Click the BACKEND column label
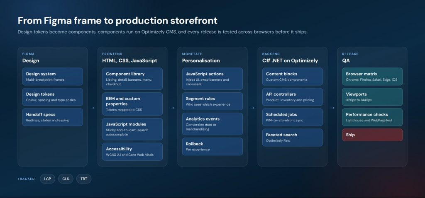The height and width of the screenshot is (198, 425). coord(271,54)
